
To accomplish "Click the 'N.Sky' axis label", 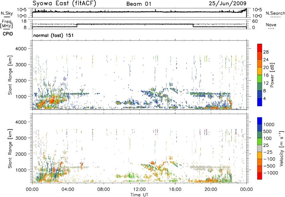I will (7, 13).
